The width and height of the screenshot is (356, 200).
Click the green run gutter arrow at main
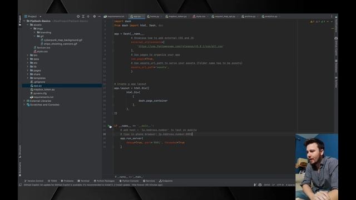pos(109,126)
